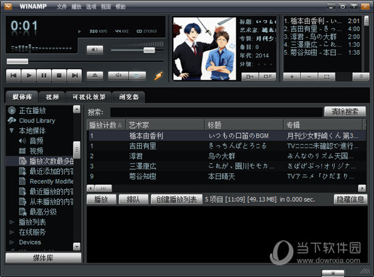Select playlist entry 3 淳君 鸟の大群
The height and width of the screenshot is (277, 374).
[322, 37]
